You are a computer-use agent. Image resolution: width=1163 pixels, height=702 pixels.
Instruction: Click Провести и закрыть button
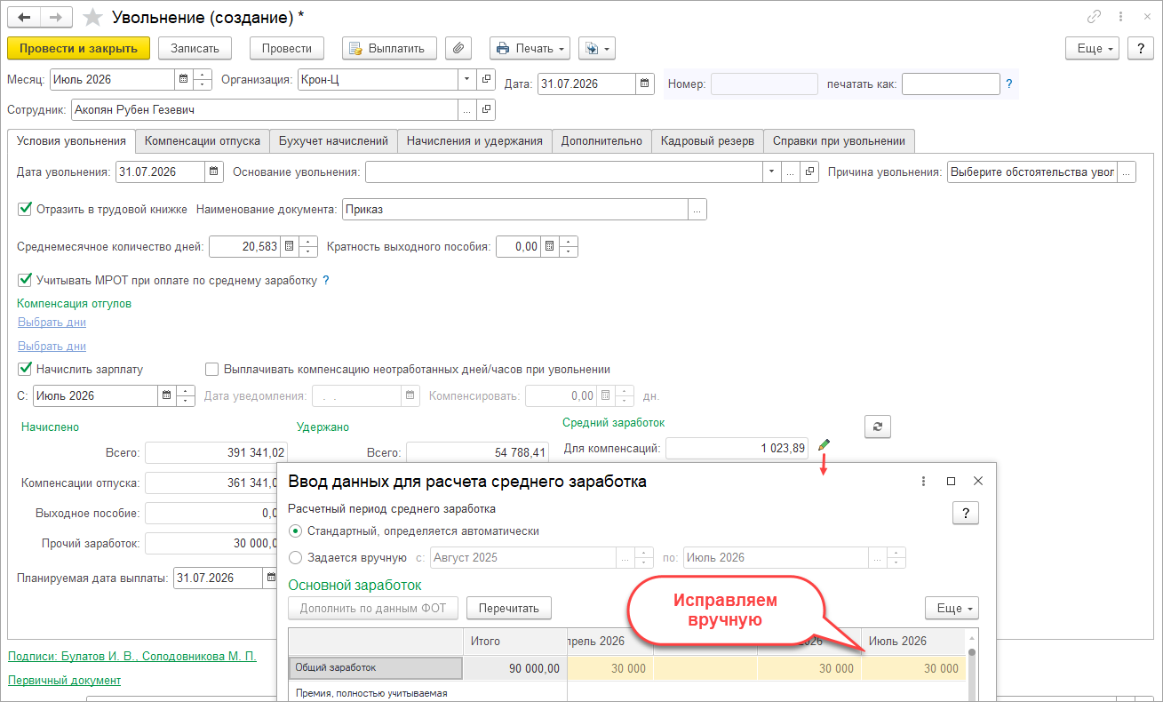pyautogui.click(x=78, y=48)
